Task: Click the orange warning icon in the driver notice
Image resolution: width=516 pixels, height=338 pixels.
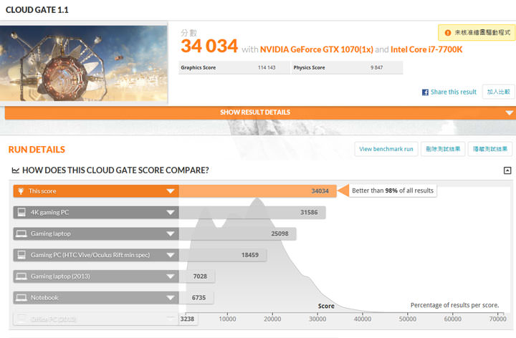Action: 448,33
